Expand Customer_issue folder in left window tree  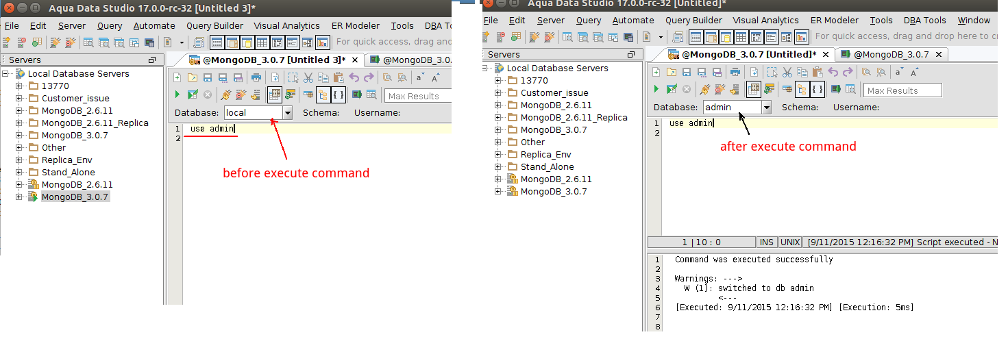tap(19, 99)
